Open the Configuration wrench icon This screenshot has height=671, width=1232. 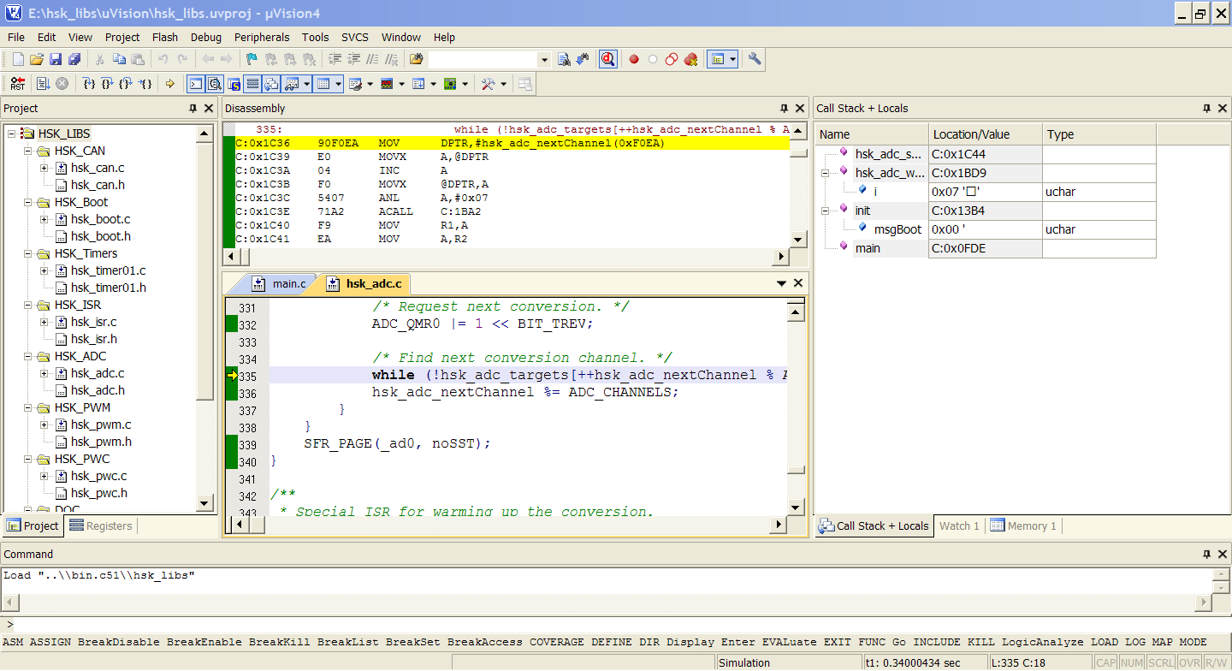pyautogui.click(x=755, y=59)
